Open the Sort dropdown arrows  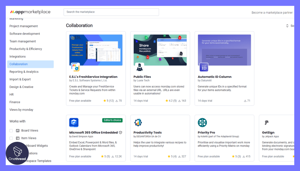click(287, 26)
